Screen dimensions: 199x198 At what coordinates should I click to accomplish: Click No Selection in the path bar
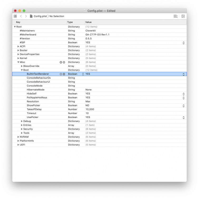coord(57,16)
